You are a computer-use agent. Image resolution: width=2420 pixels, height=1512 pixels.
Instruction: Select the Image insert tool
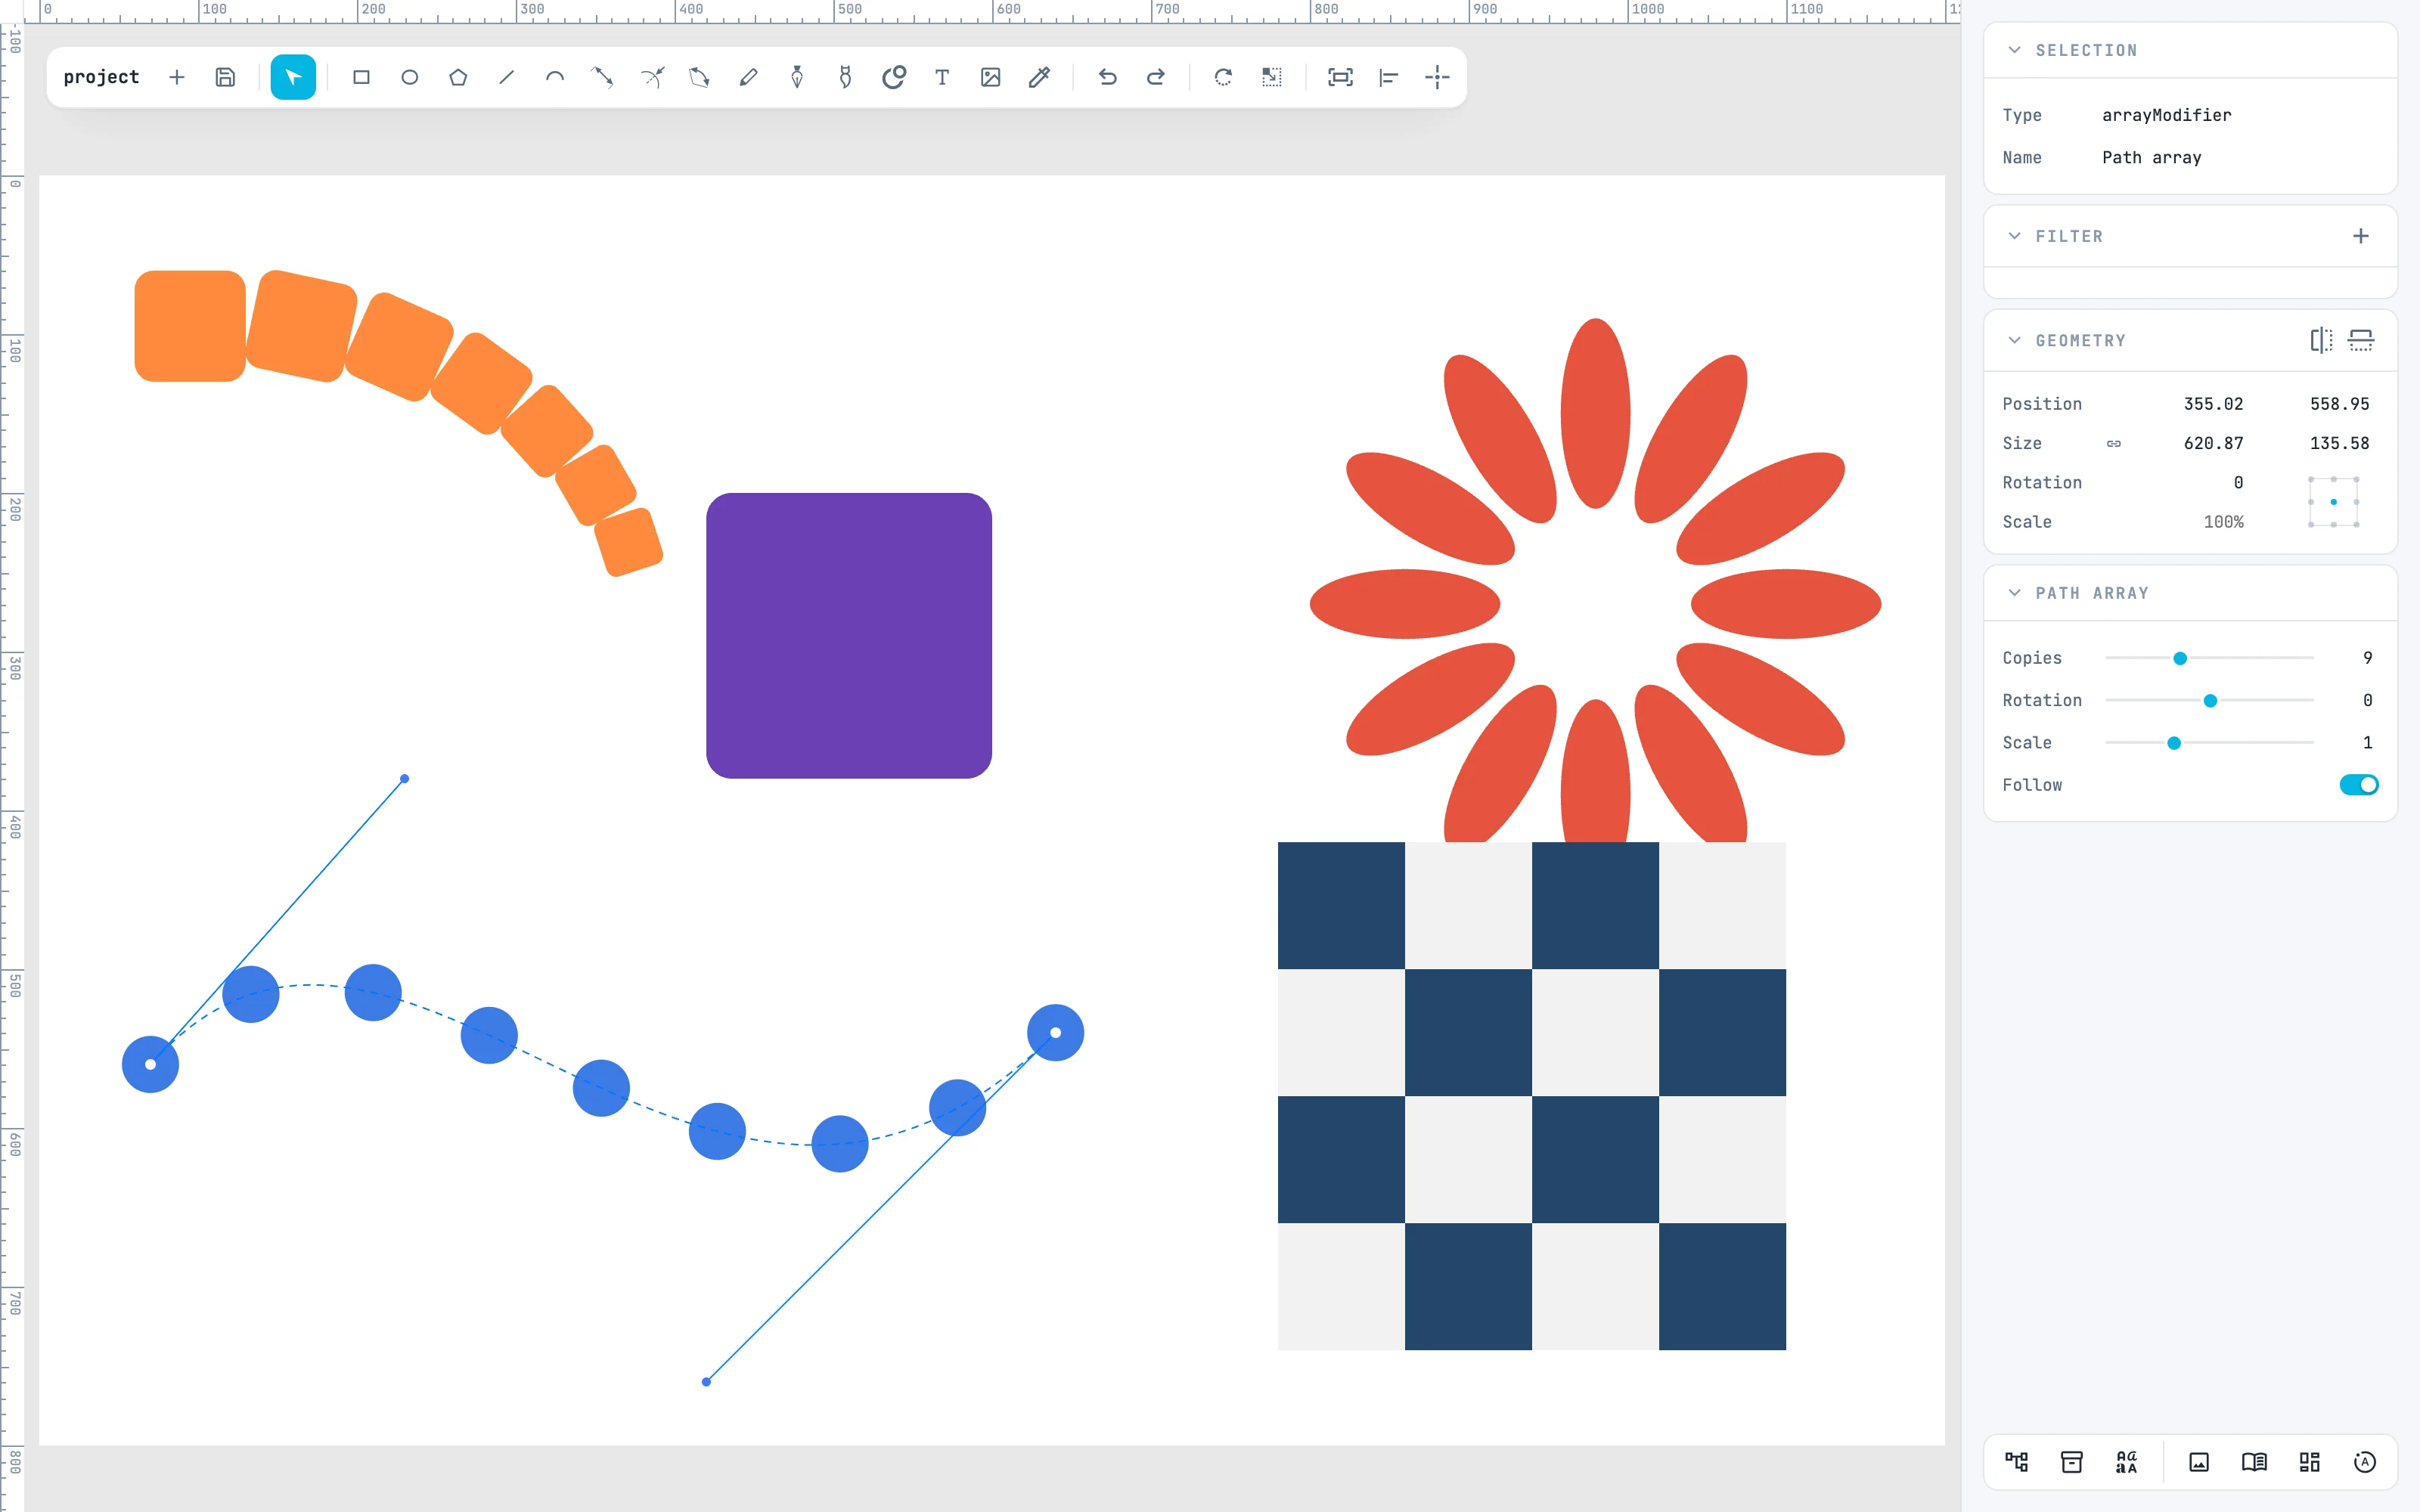coord(991,77)
